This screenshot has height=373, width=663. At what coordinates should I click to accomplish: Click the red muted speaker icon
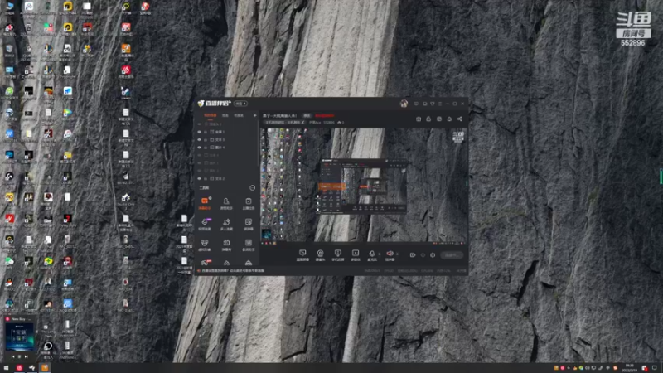[390, 255]
